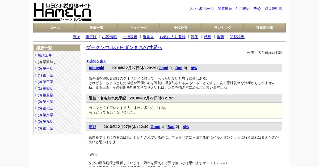Click author text 作者：名も知れぬ手記
This screenshot has height=167, width=319.
[x=265, y=53]
